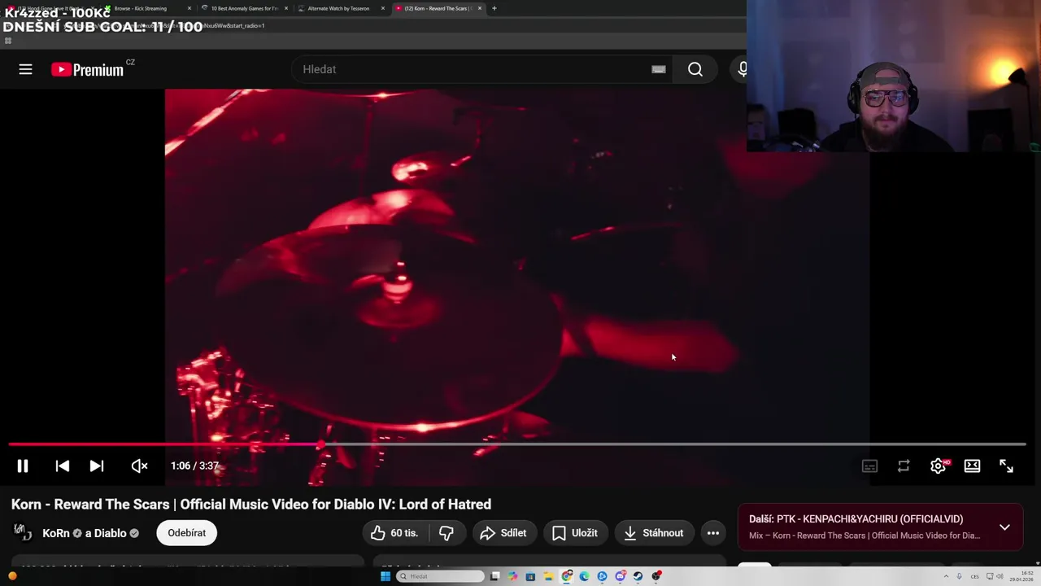1041x586 pixels.
Task: Open Steam from the taskbar
Action: (x=638, y=576)
